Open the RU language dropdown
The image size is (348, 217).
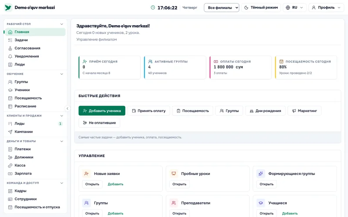point(294,7)
